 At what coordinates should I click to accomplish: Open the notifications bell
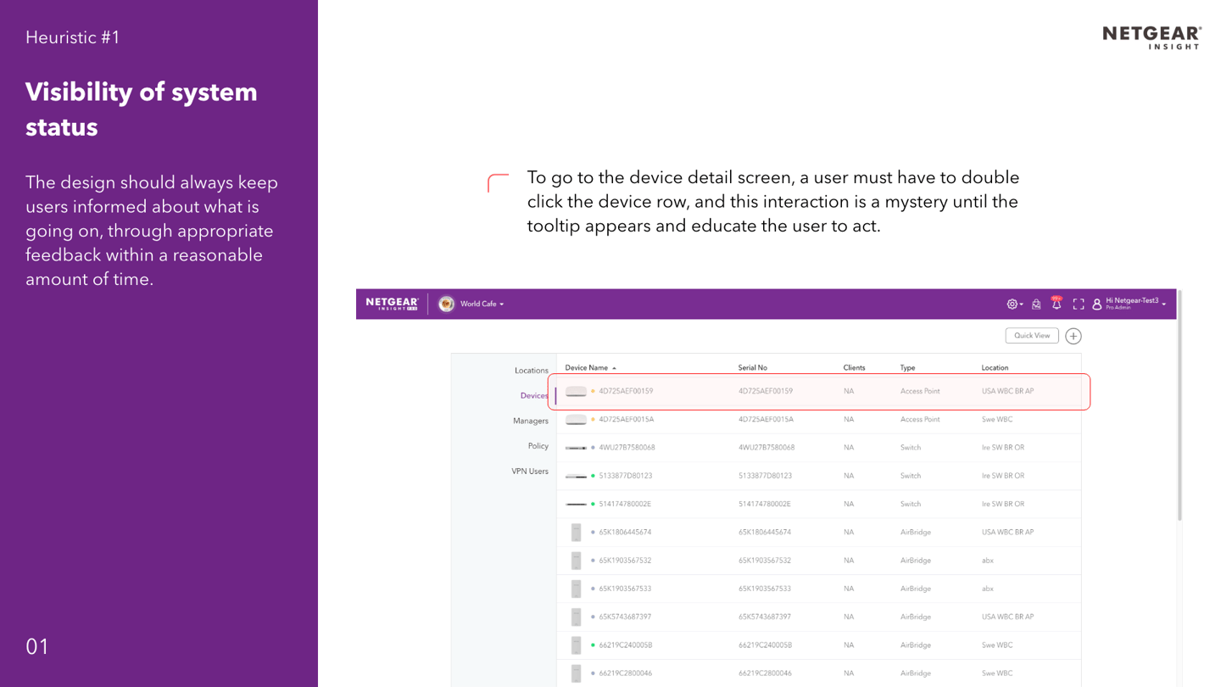tap(1057, 303)
